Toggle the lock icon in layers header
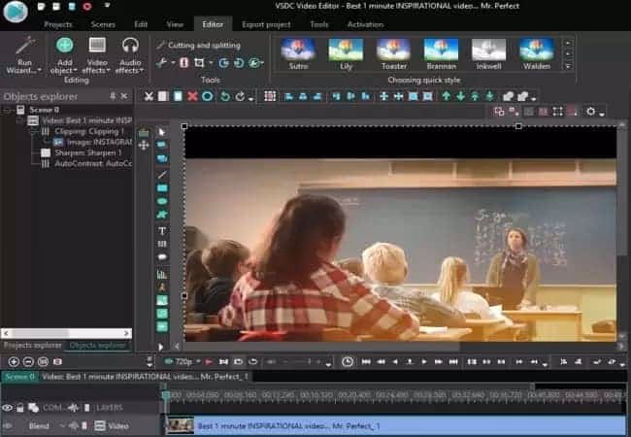This screenshot has width=631, height=437. [x=20, y=408]
